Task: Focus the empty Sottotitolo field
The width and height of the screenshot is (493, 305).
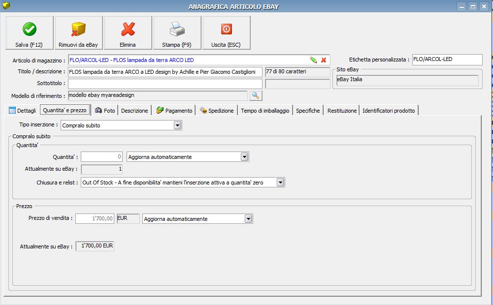Action: (165, 84)
